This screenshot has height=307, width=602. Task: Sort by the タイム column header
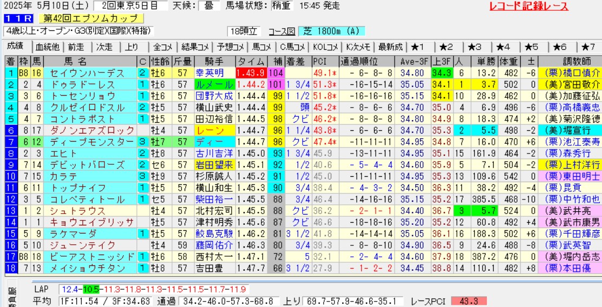251,61
